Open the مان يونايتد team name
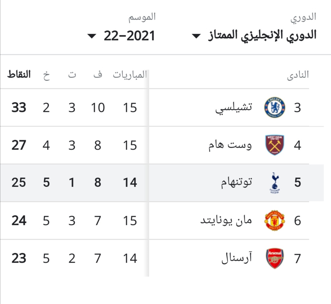The image size is (331, 304). [x=226, y=221]
